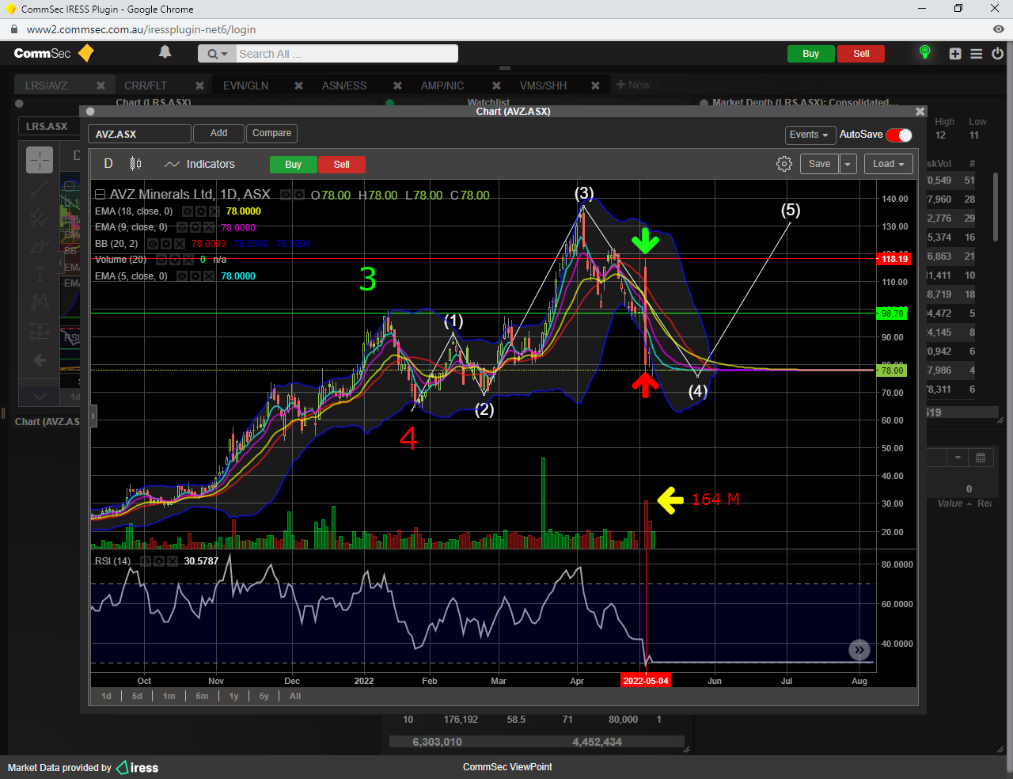Switch to the ASN/ESS tab
Image resolution: width=1013 pixels, height=779 pixels.
344,85
